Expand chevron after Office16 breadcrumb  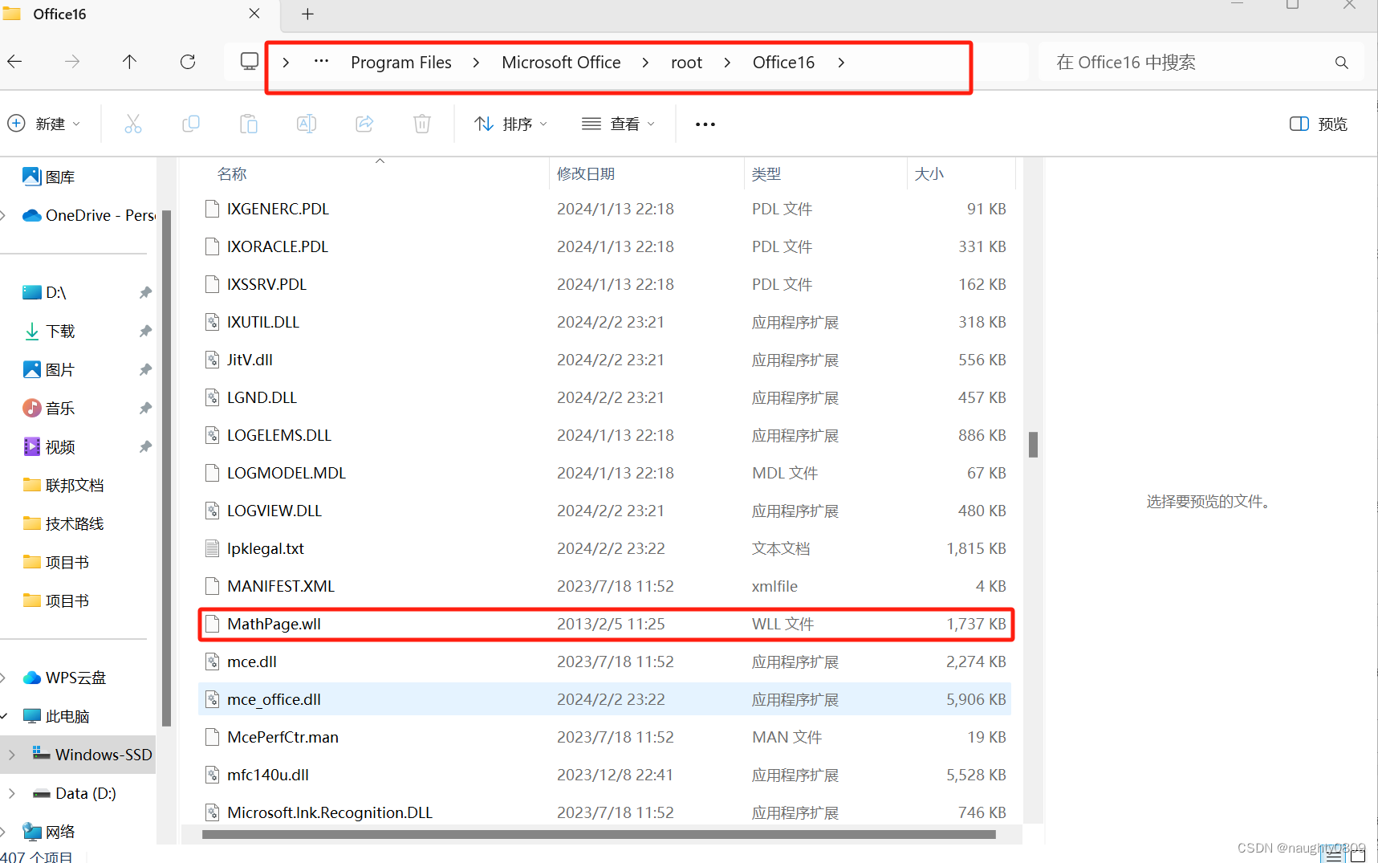click(841, 63)
